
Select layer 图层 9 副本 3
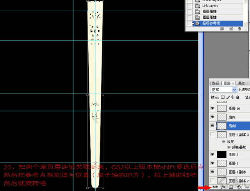point(234,134)
